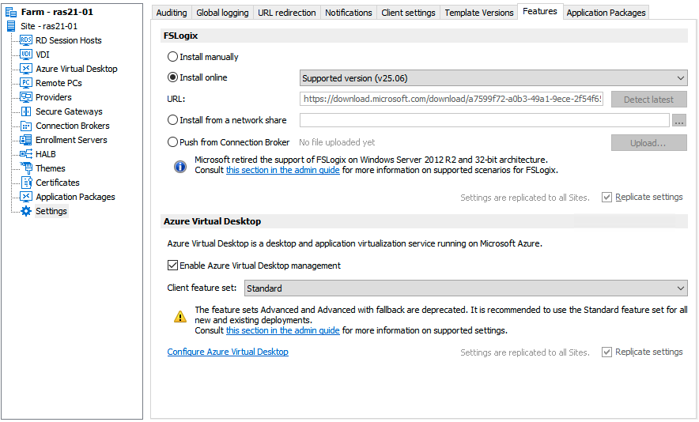Click the Certificates icon in sidebar
The image size is (699, 422).
(x=26, y=183)
